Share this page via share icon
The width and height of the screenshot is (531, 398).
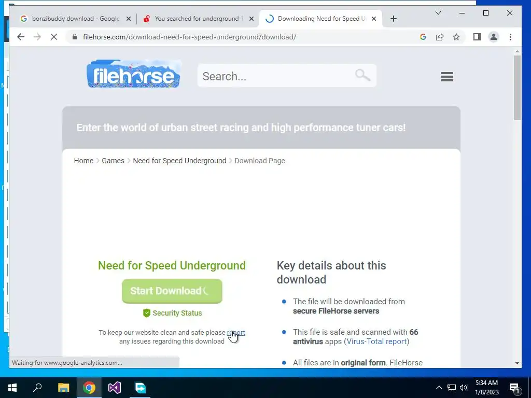440,37
